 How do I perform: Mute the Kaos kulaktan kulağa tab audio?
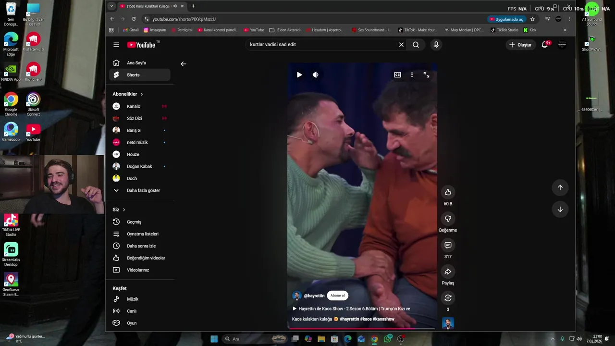(175, 6)
